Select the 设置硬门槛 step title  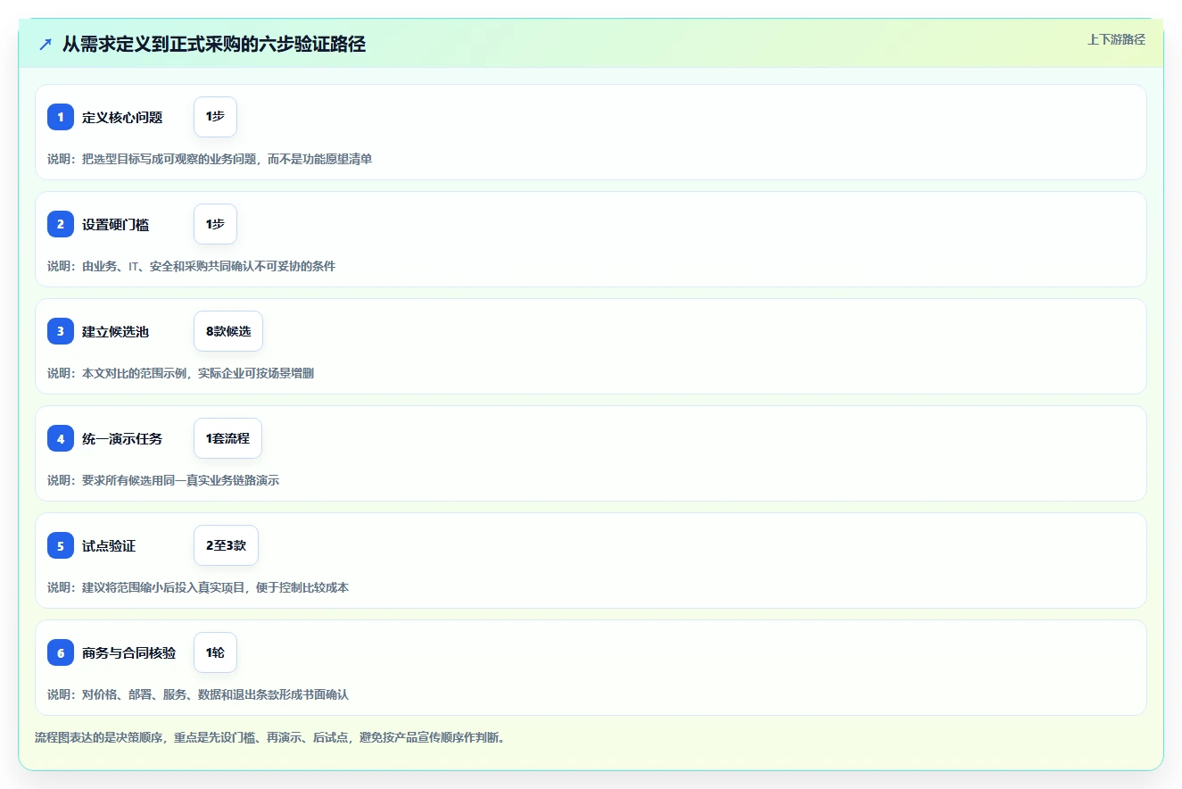click(x=116, y=224)
